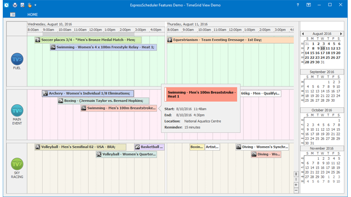This screenshot has width=351, height=197.
Task: Click the November 2016 month header
Action: point(322,148)
